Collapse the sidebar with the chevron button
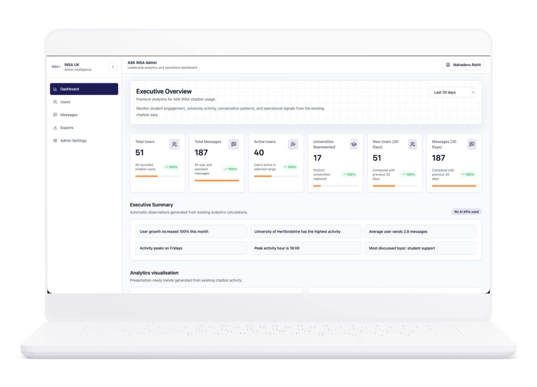 (113, 67)
